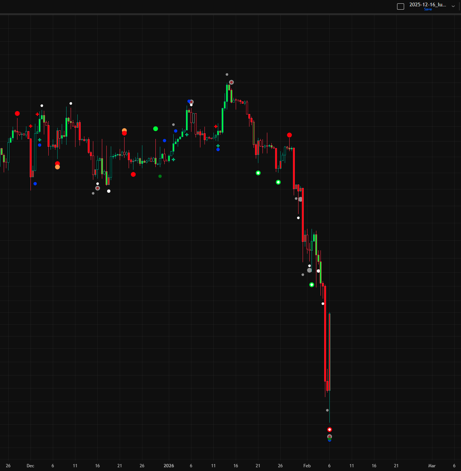Click red dot above the late-January candle
This screenshot has height=471, width=461.
click(289, 135)
